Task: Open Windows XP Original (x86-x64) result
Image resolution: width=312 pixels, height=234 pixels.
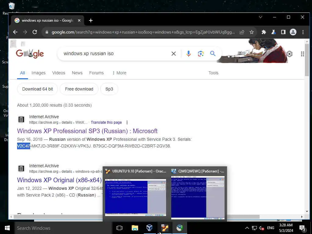Action: pyautogui.click(x=59, y=180)
